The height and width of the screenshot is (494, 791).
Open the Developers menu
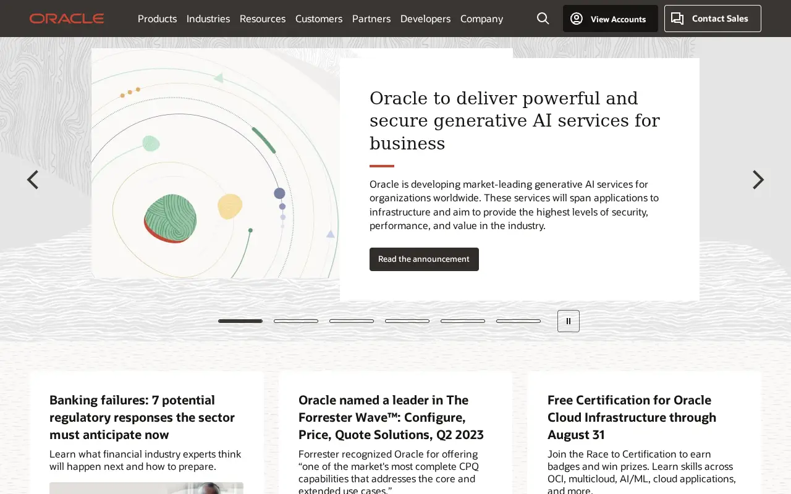tap(425, 19)
